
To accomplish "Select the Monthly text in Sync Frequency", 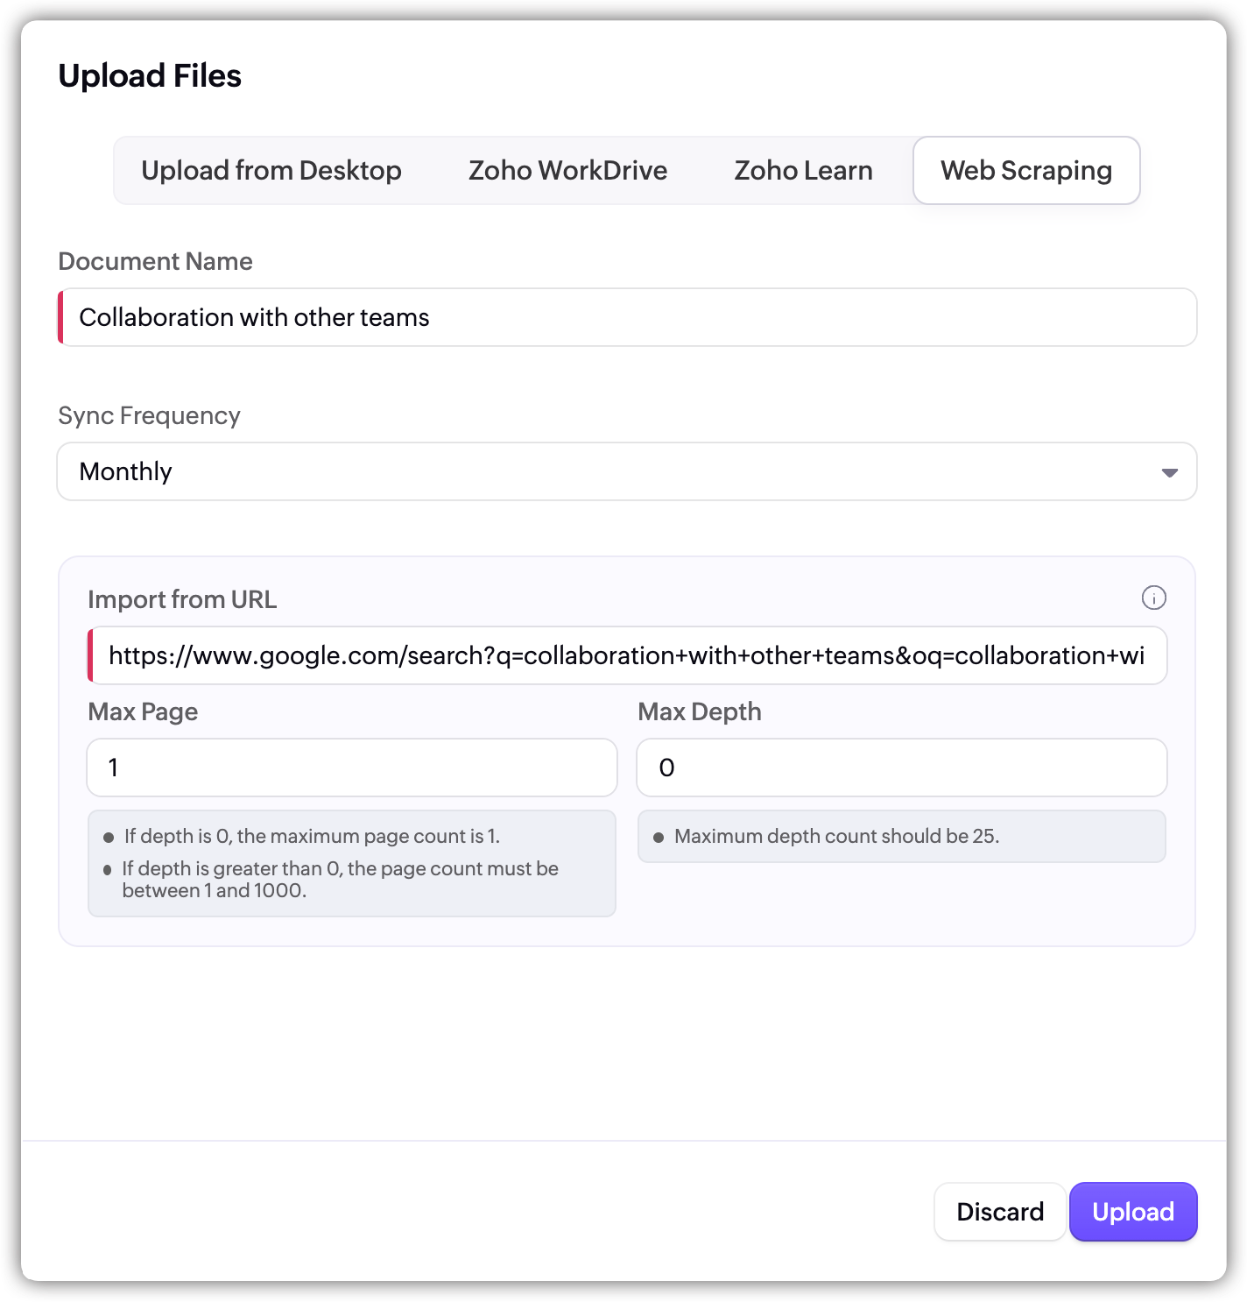I will point(125,471).
